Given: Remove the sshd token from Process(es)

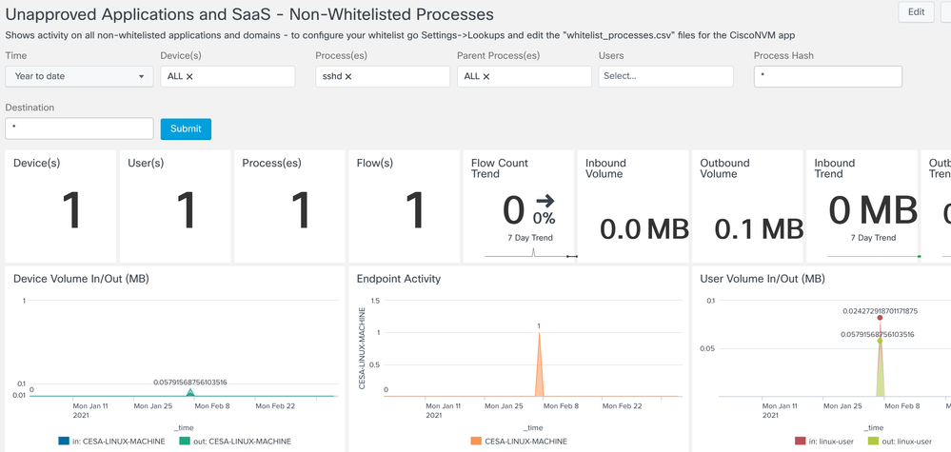Looking at the screenshot, I should 348,77.
